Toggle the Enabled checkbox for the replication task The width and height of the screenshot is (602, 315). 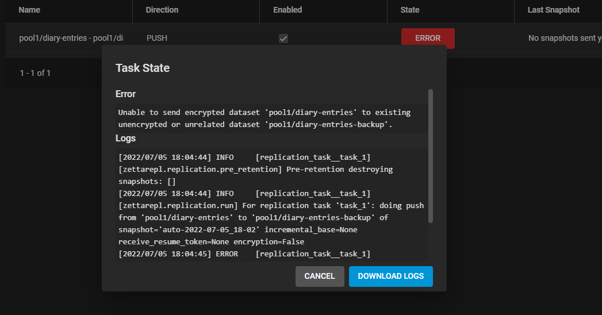point(283,39)
